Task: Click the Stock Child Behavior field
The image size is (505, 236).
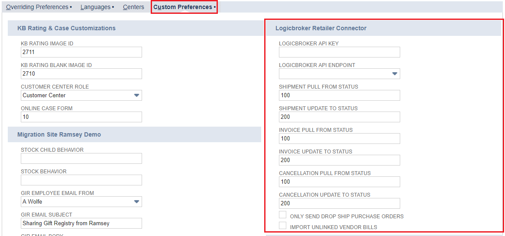Action: tap(81, 159)
